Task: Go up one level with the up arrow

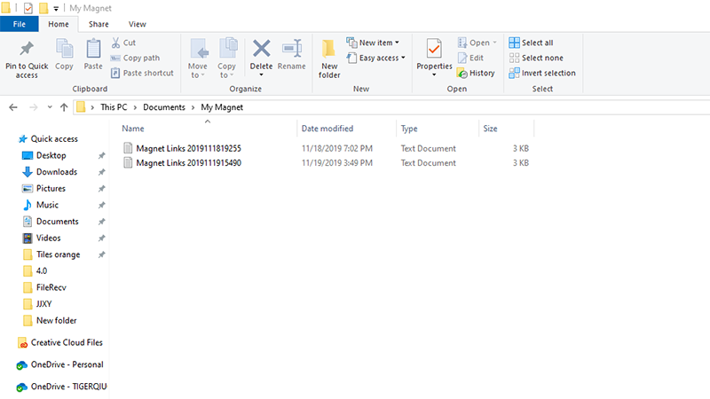Action: 64,107
